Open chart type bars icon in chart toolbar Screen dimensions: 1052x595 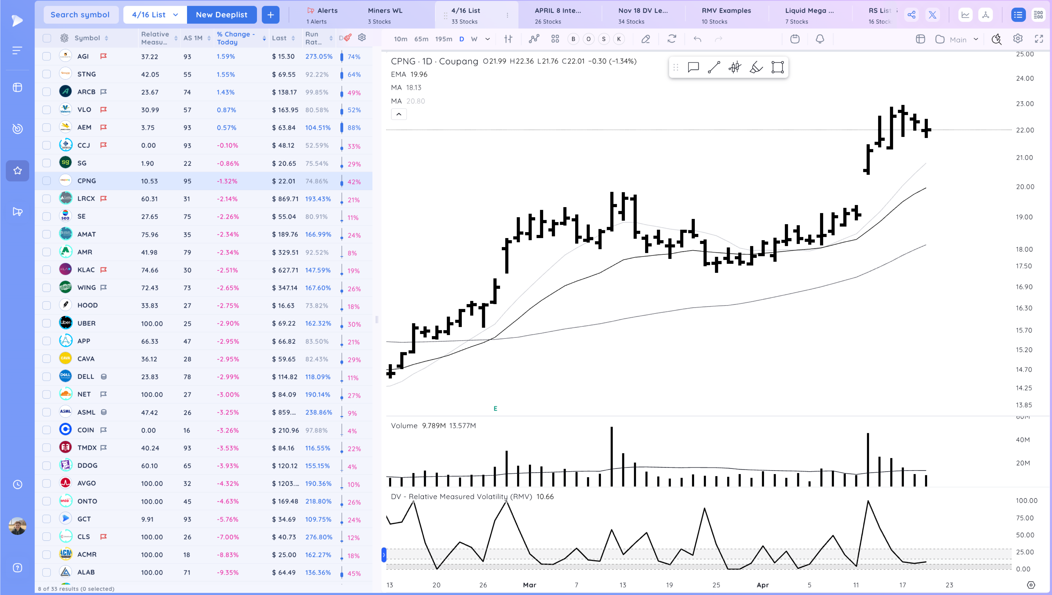click(508, 39)
